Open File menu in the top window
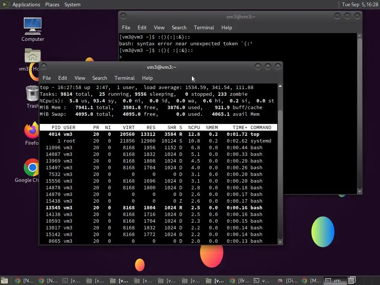 [46, 78]
